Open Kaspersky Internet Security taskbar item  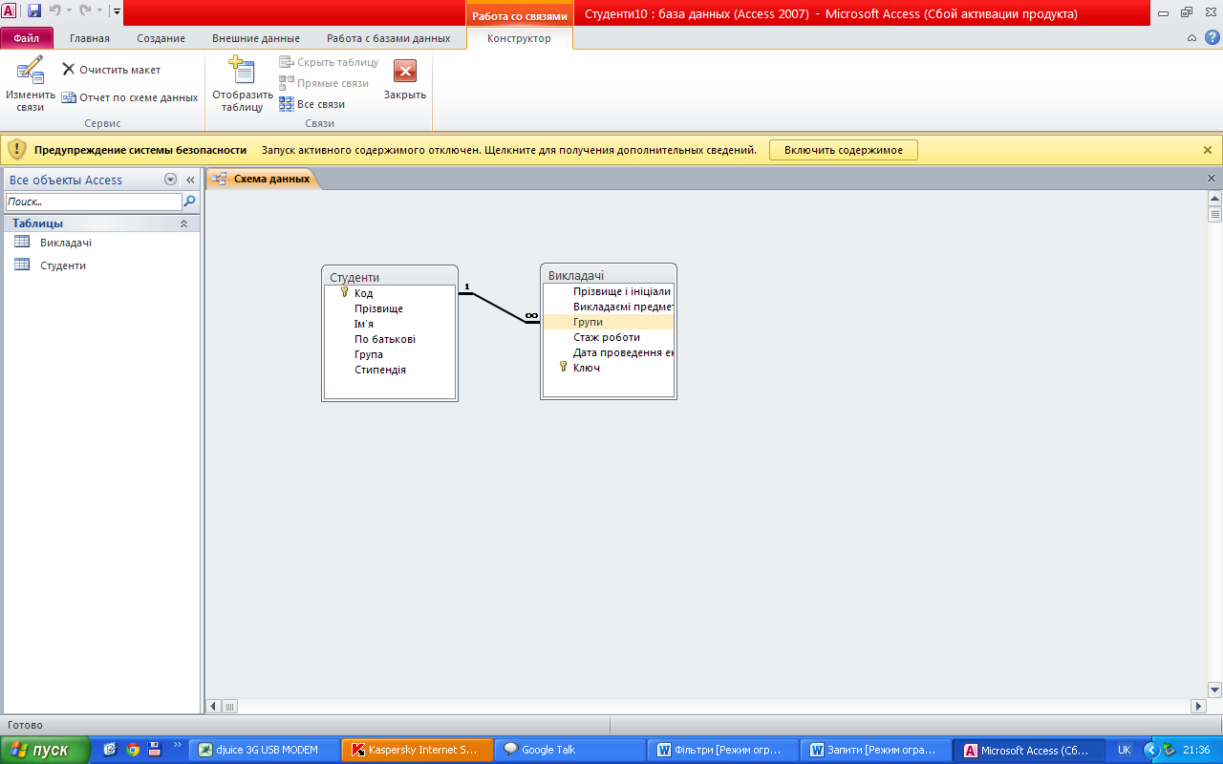pyautogui.click(x=418, y=750)
